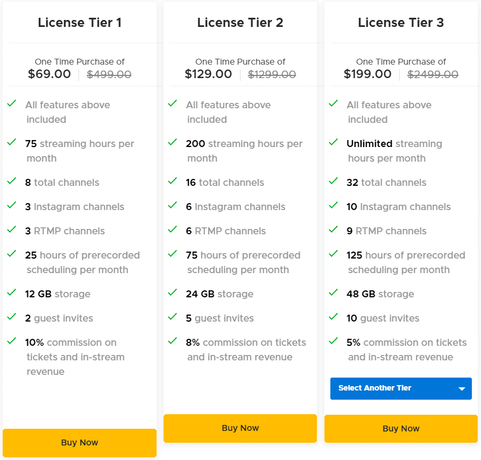
Task: Click the green check next to 8 total channels
Action: [x=11, y=182]
